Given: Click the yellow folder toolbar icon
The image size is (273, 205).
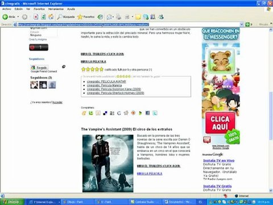Looking at the screenshot, I should (x=138, y=17).
